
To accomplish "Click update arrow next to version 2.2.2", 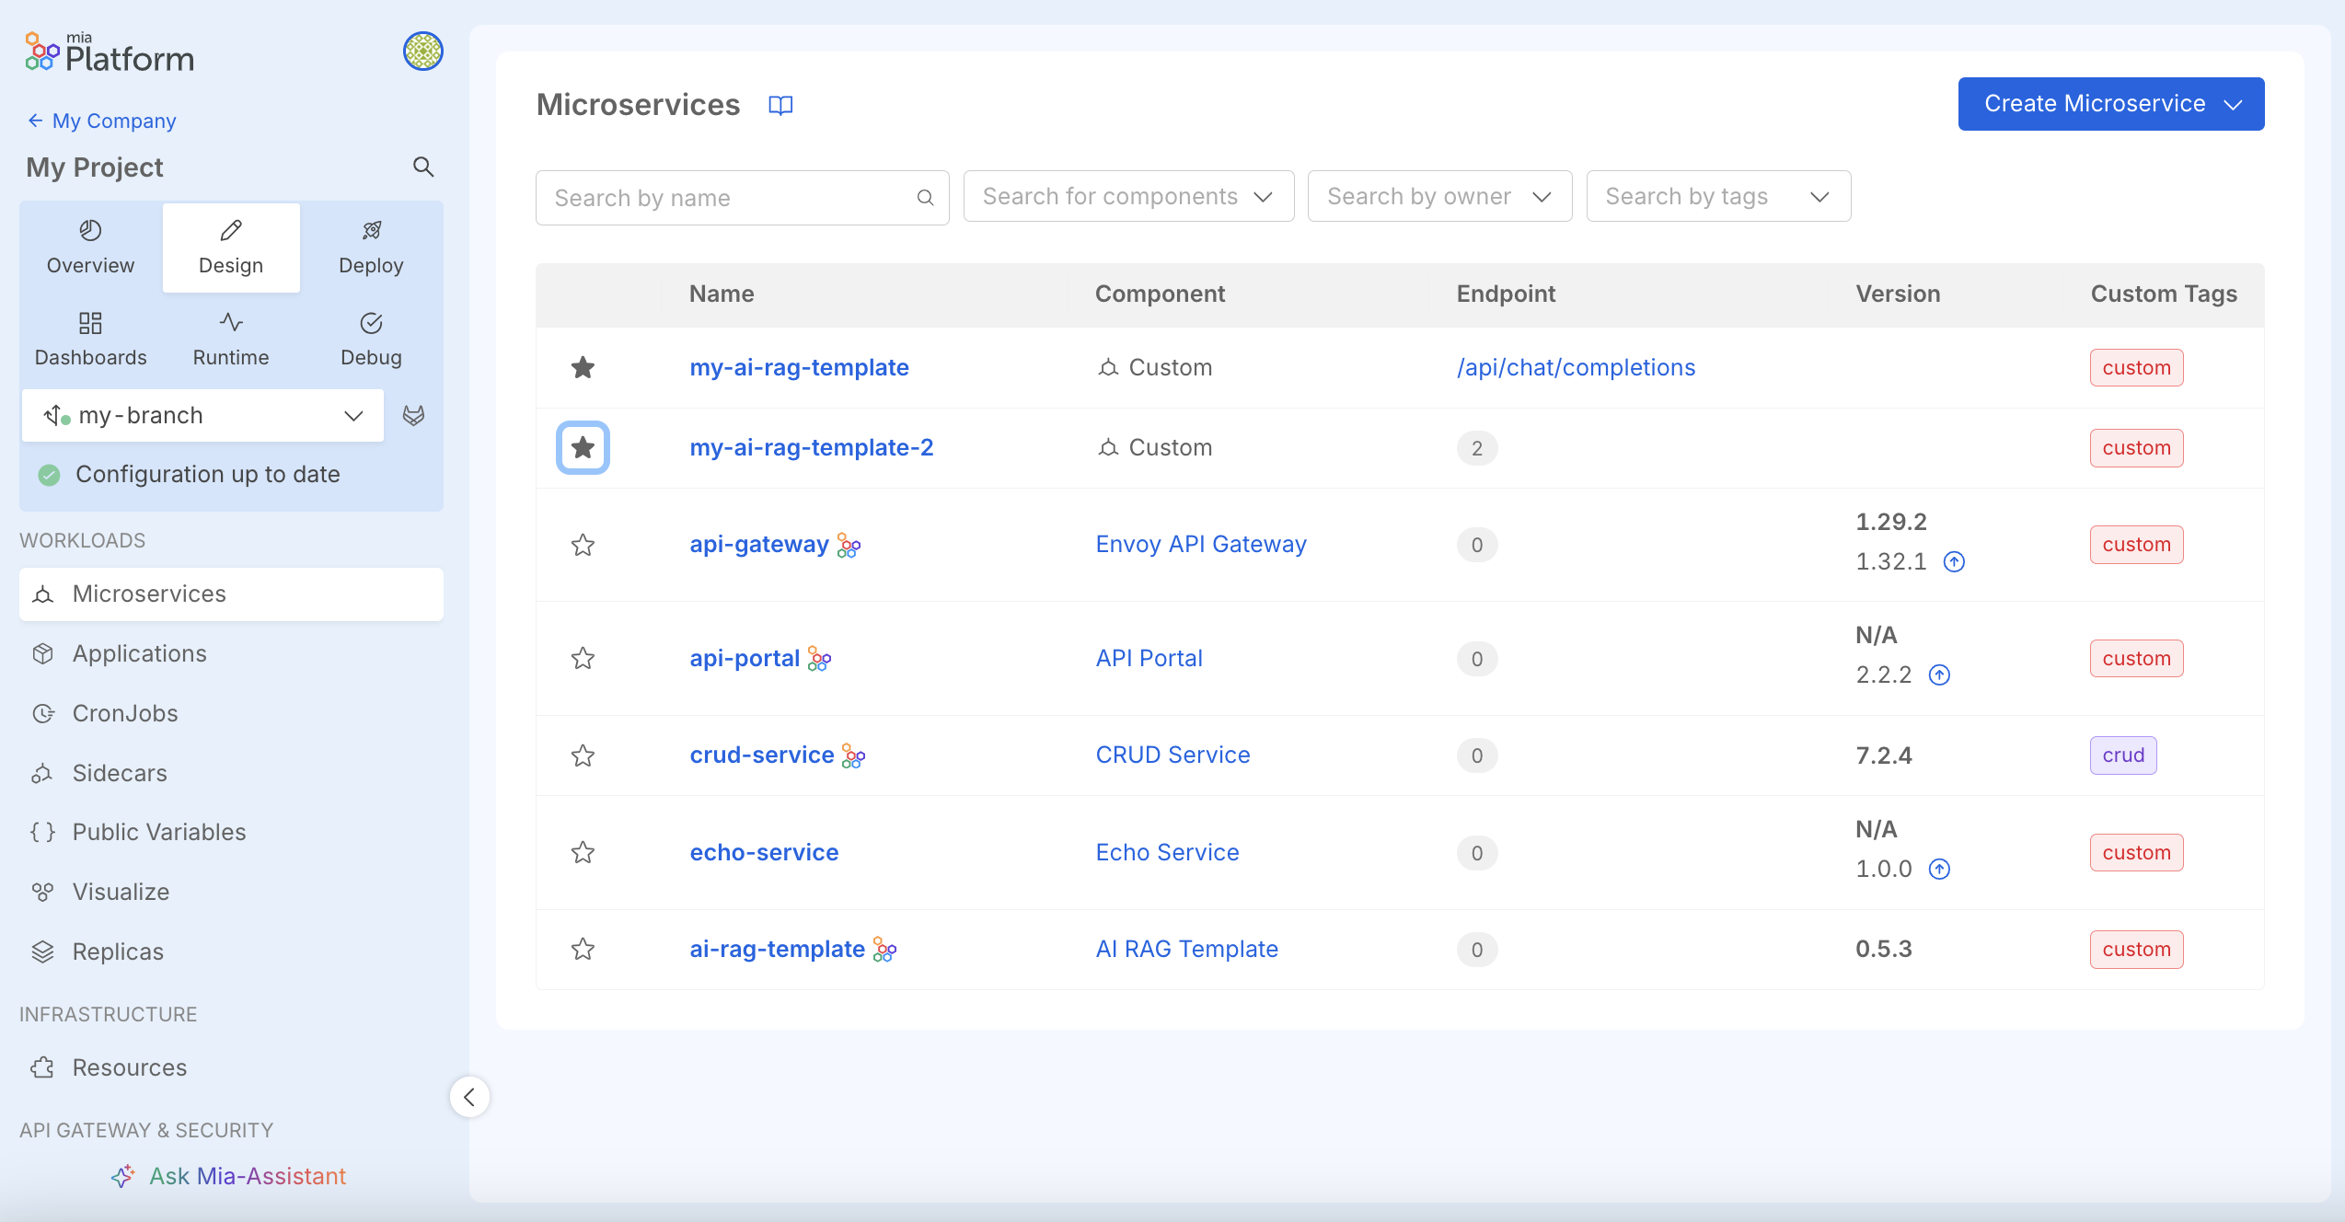I will click(1939, 674).
